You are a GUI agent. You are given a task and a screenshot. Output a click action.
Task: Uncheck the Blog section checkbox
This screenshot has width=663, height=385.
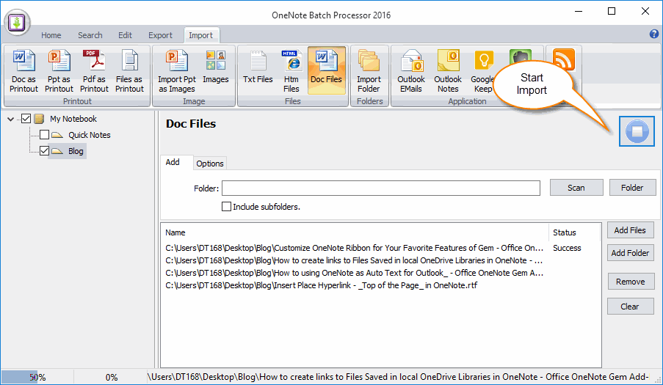pos(44,151)
